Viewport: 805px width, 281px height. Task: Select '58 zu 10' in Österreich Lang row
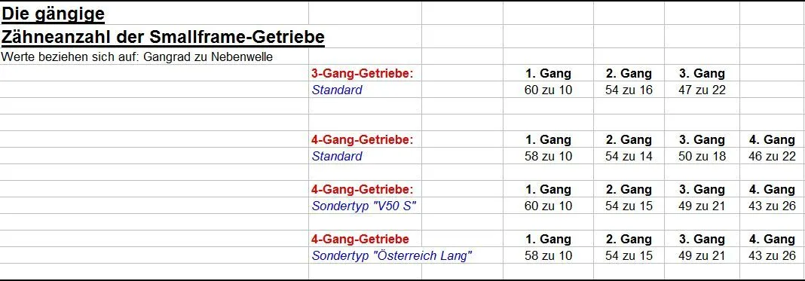pos(548,255)
